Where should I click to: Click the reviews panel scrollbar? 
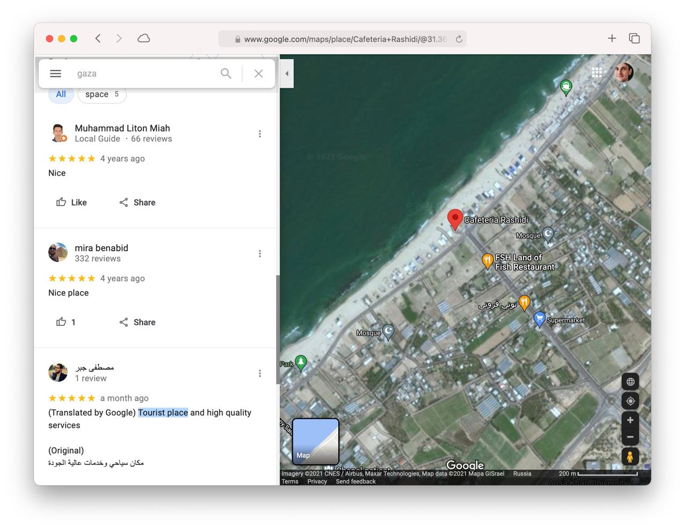coord(278,330)
